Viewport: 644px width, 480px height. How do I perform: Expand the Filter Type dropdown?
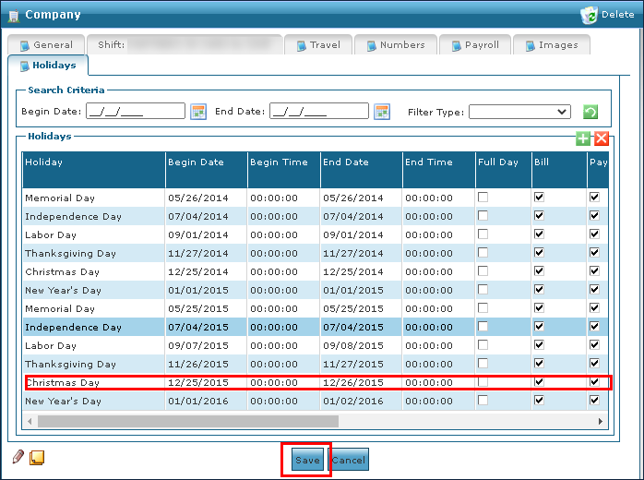tap(519, 112)
